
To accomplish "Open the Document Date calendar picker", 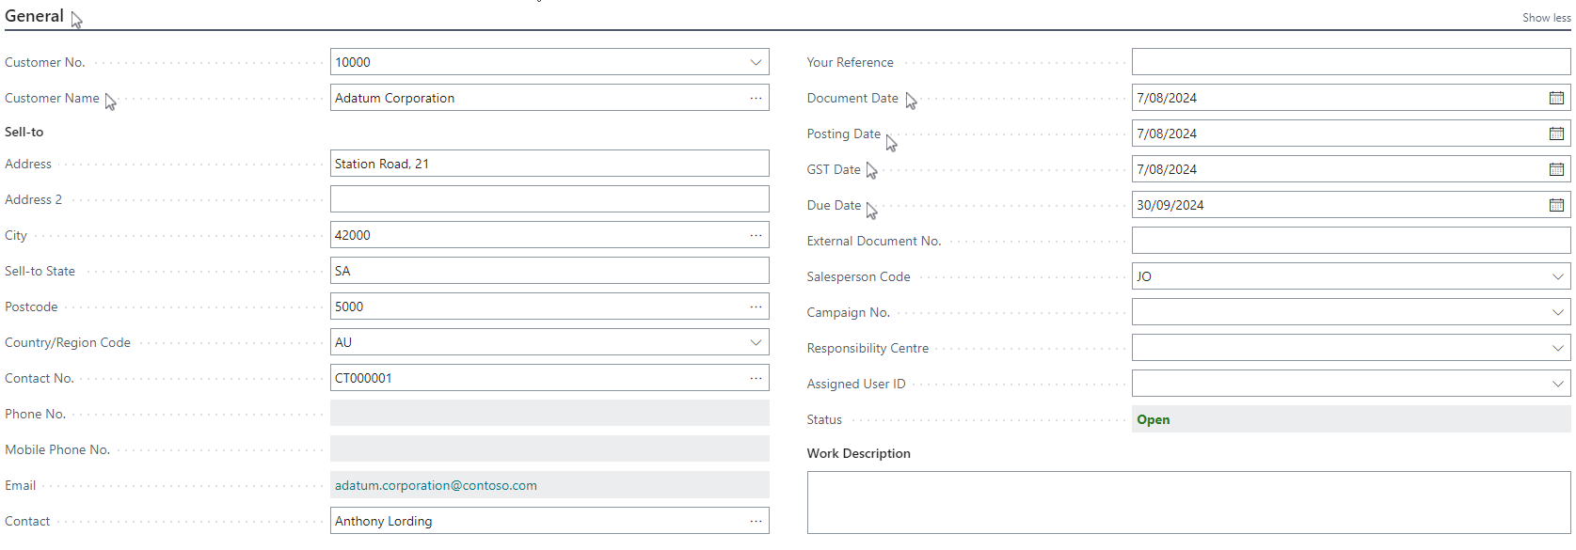I will (x=1556, y=98).
